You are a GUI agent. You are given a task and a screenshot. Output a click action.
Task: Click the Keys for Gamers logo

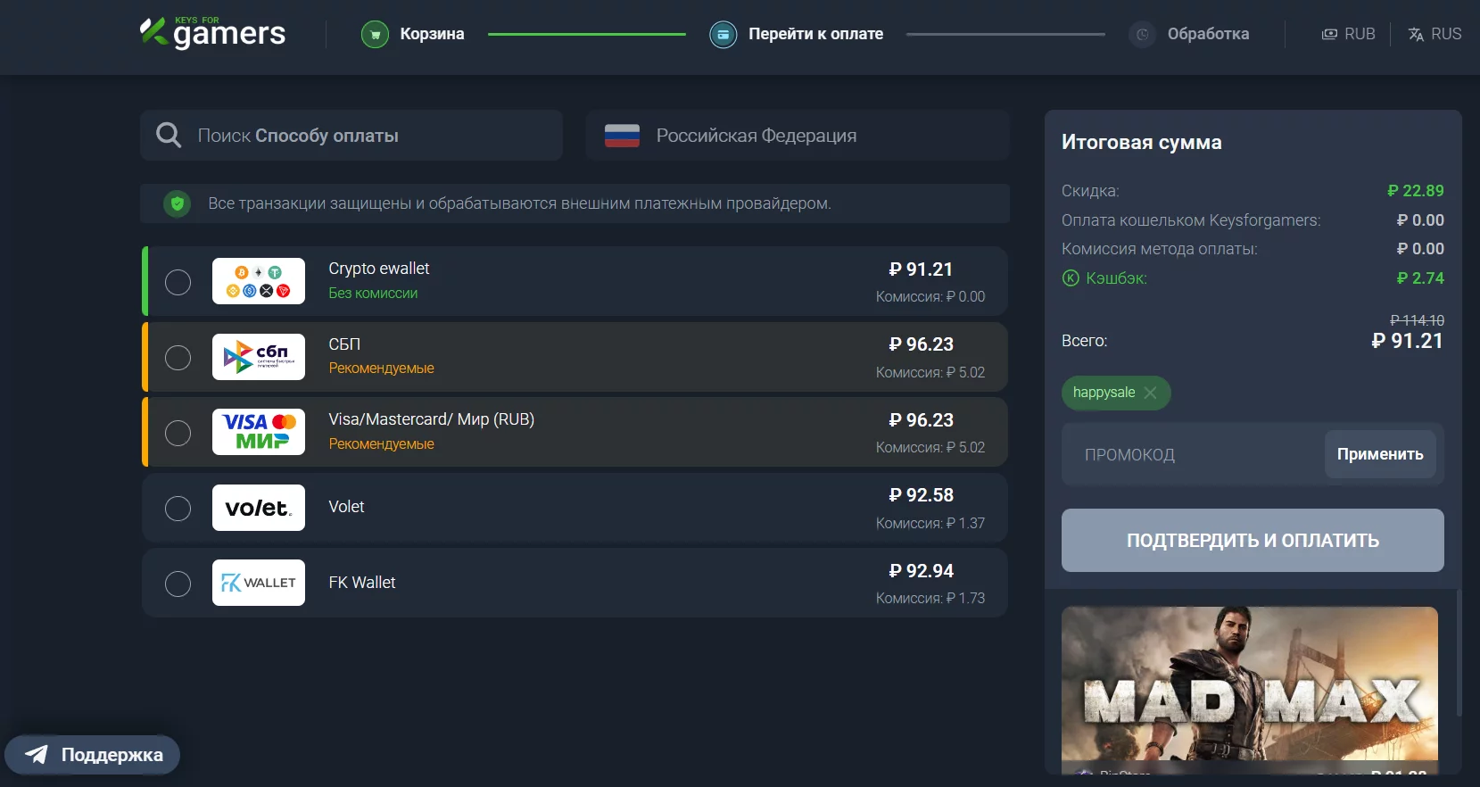tap(212, 33)
